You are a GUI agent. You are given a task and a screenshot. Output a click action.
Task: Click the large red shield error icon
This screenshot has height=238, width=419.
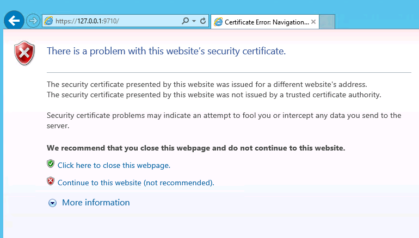click(24, 53)
